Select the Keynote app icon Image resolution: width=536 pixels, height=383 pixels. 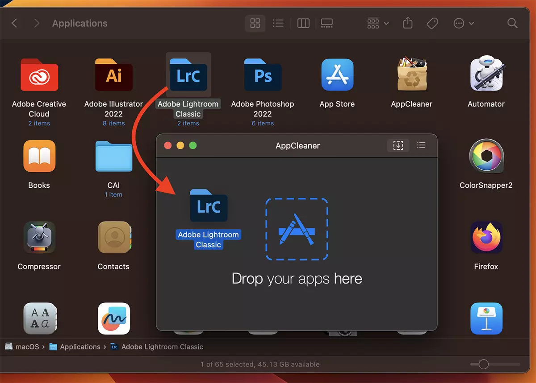coord(486,318)
